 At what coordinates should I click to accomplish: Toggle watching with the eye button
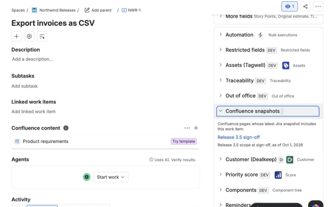tap(290, 6)
